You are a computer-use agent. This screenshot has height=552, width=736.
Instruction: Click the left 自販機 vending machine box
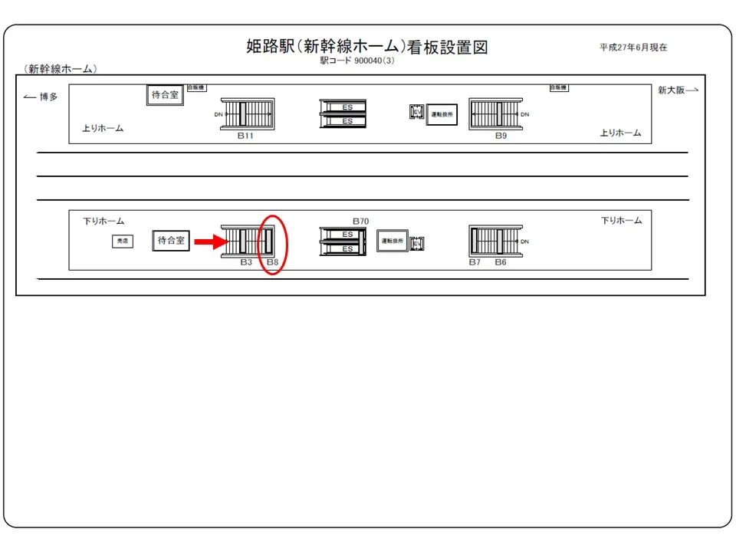coord(196,88)
